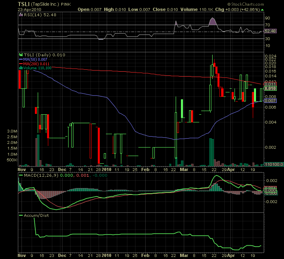Click the 0.024 price axis label
The width and height of the screenshot is (284, 259).
[271, 56]
